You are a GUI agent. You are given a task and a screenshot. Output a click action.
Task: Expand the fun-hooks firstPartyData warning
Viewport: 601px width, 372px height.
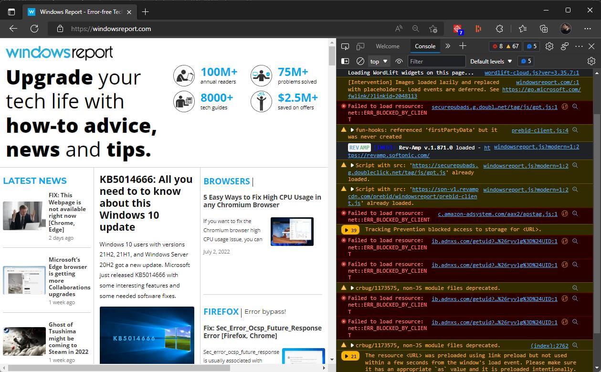pos(352,130)
